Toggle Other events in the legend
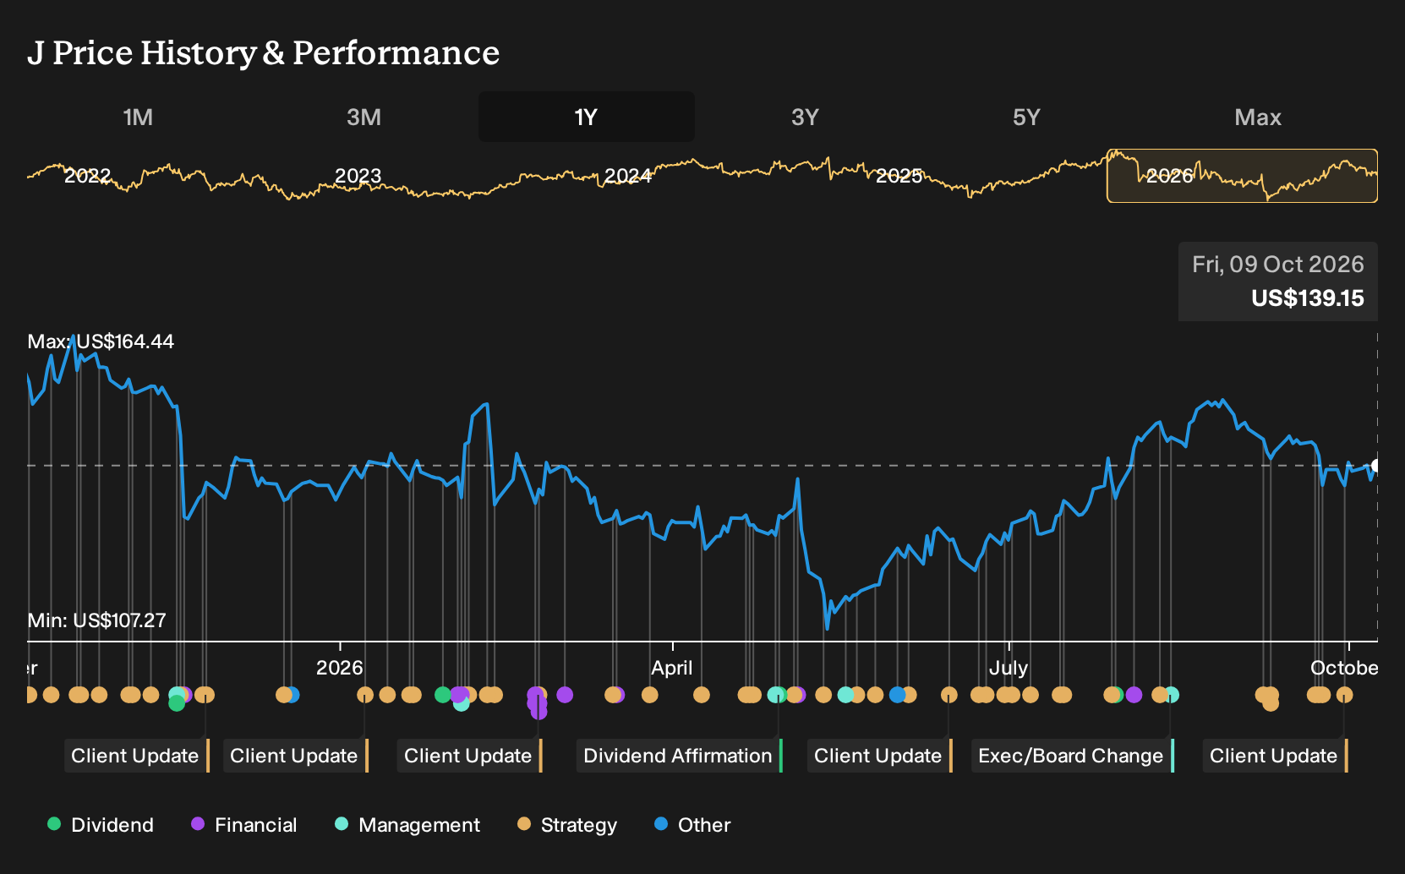 (x=692, y=825)
